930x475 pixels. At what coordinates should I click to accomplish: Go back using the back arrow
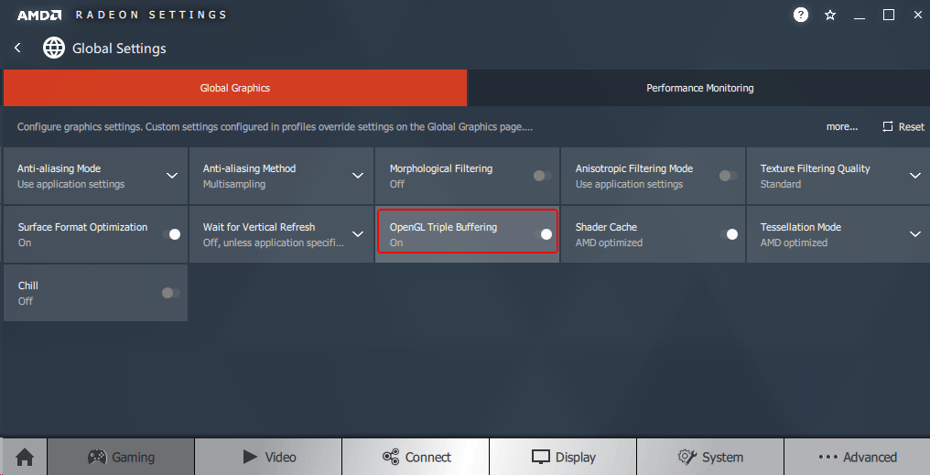pos(17,48)
